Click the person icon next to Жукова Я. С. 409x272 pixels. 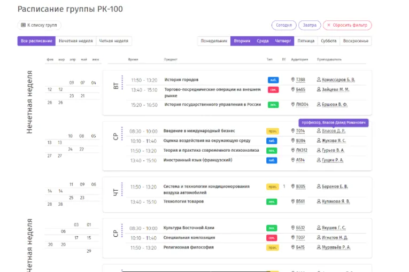(x=319, y=141)
